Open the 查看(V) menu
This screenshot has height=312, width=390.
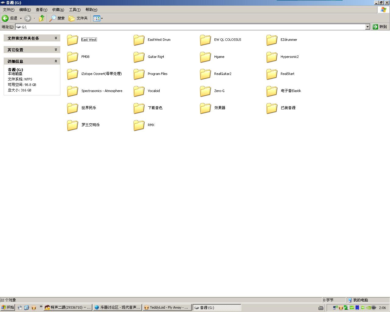41,10
